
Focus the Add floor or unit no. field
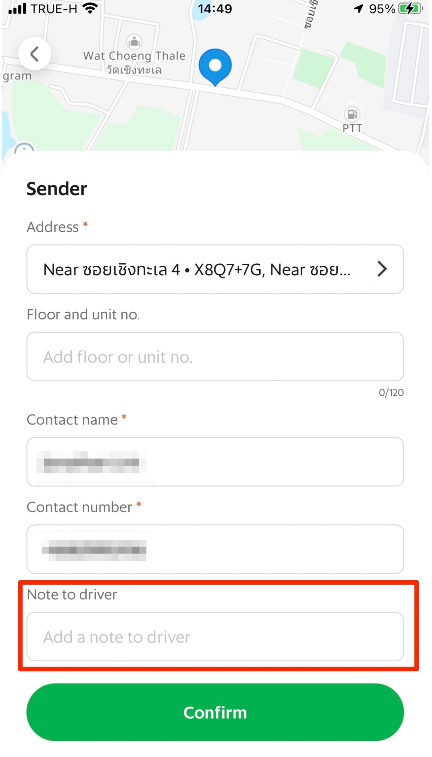(215, 357)
